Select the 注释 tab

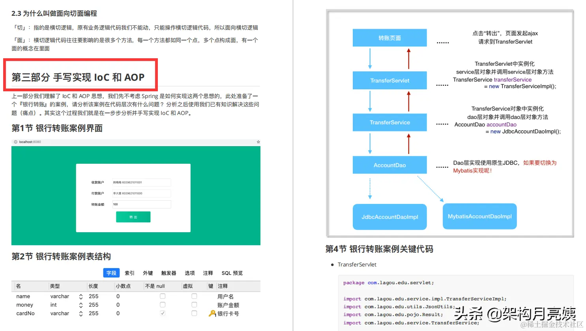[x=208, y=273]
